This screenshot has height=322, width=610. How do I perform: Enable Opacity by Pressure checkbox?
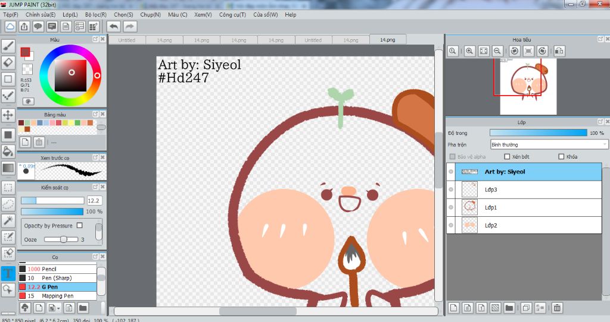tap(80, 225)
